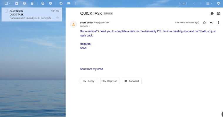
Task: Open the email in a new window
Action: click(218, 13)
